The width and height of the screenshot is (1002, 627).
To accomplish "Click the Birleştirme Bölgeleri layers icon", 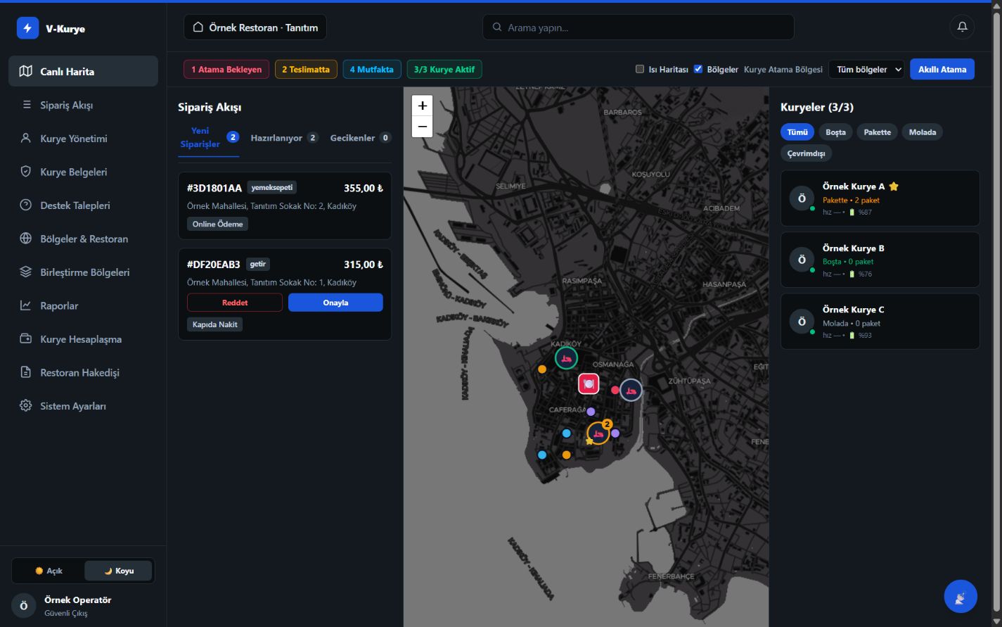I will click(26, 272).
